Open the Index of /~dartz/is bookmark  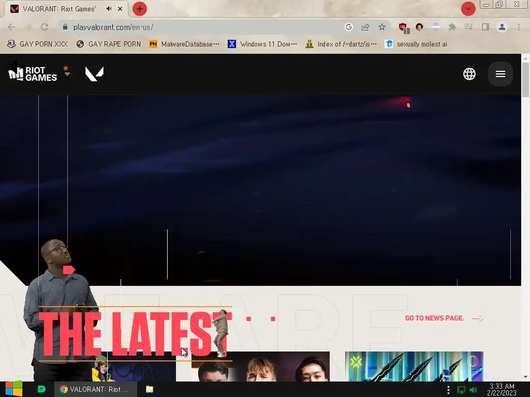pos(341,44)
